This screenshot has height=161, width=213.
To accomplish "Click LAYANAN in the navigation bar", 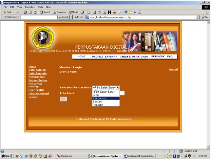I will pyautogui.click(x=111, y=57).
